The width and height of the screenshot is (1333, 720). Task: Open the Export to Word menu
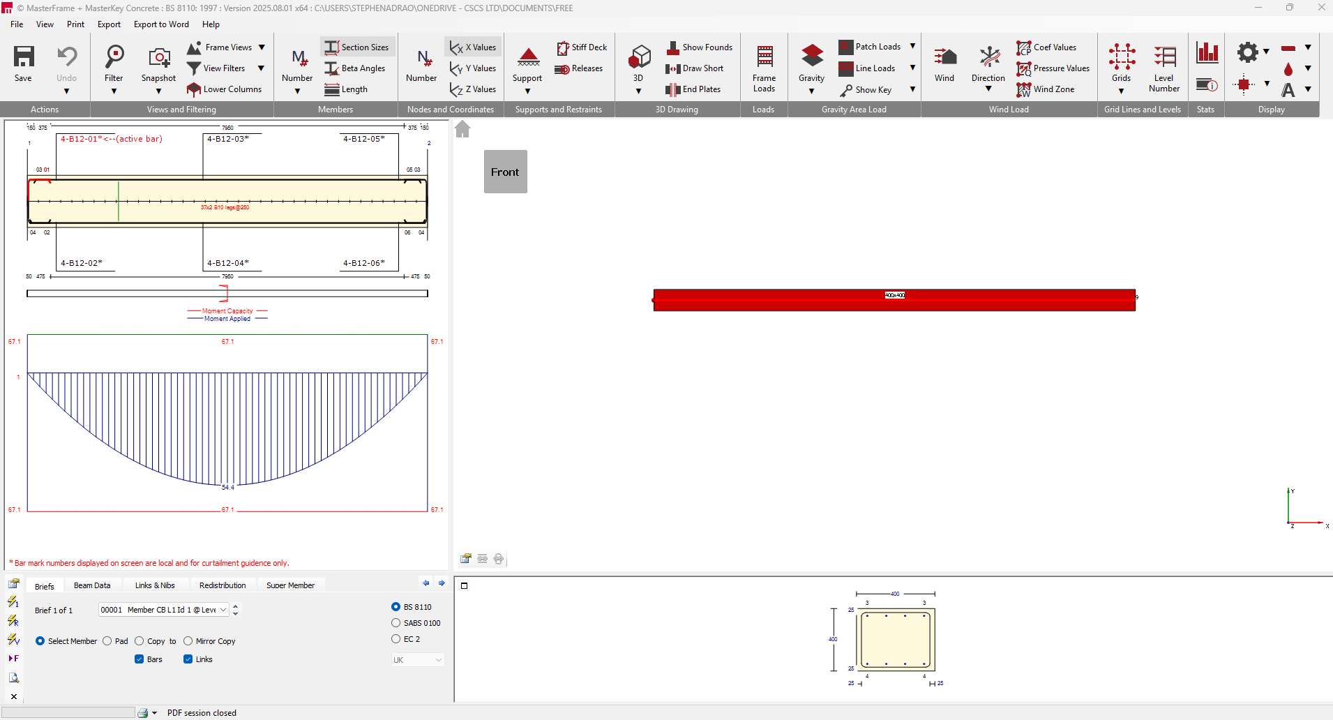161,24
